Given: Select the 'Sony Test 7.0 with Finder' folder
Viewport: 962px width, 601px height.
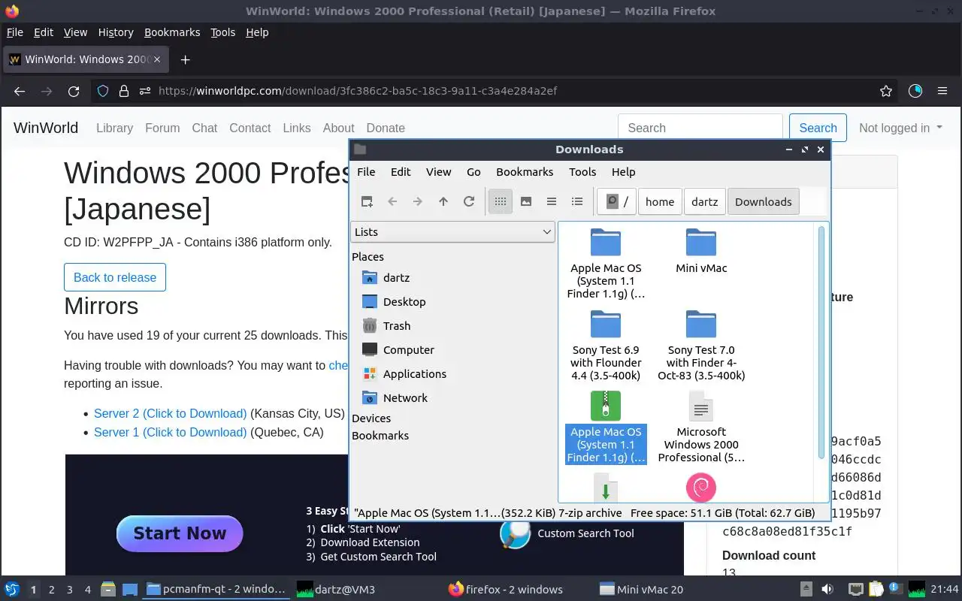Looking at the screenshot, I should pos(701,346).
